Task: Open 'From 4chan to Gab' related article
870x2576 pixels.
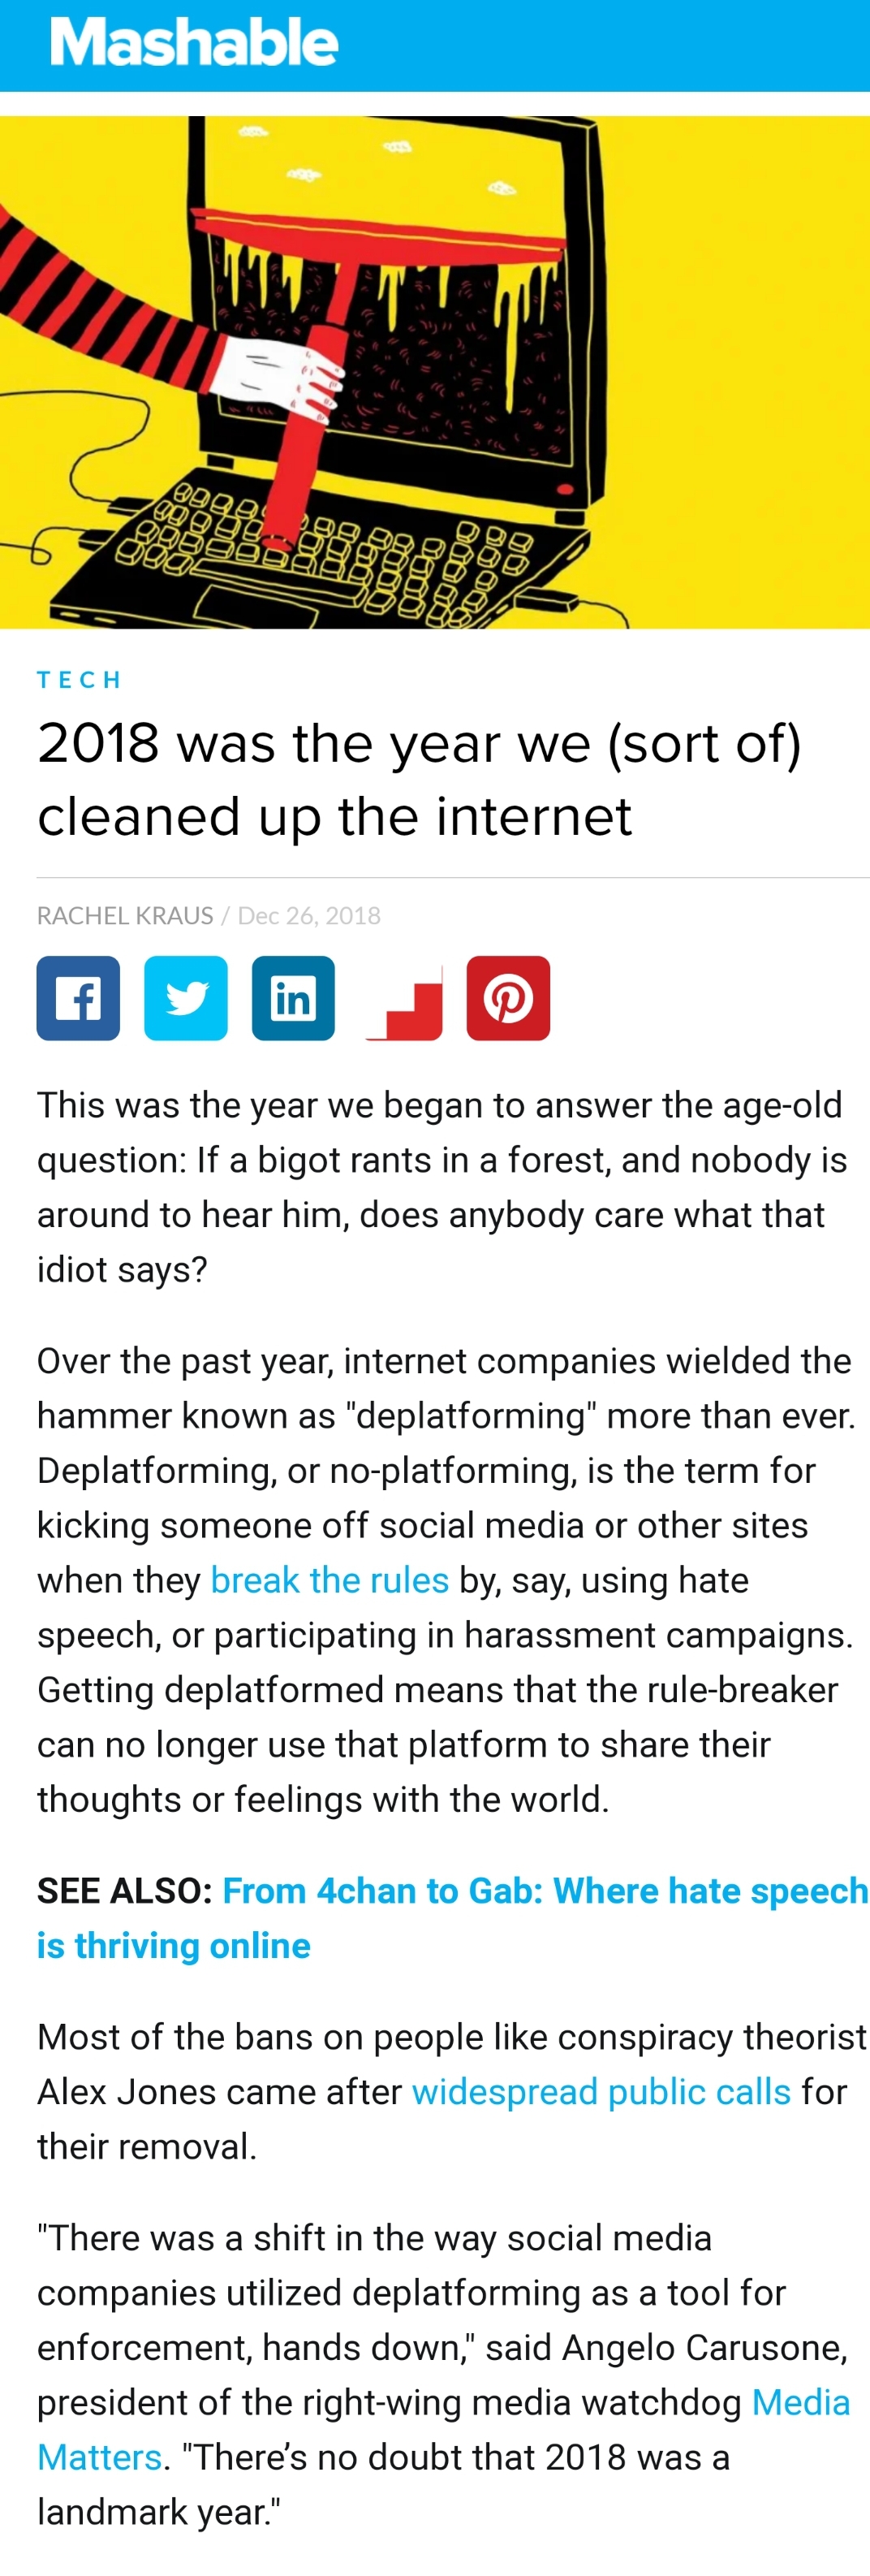Action: (453, 1918)
